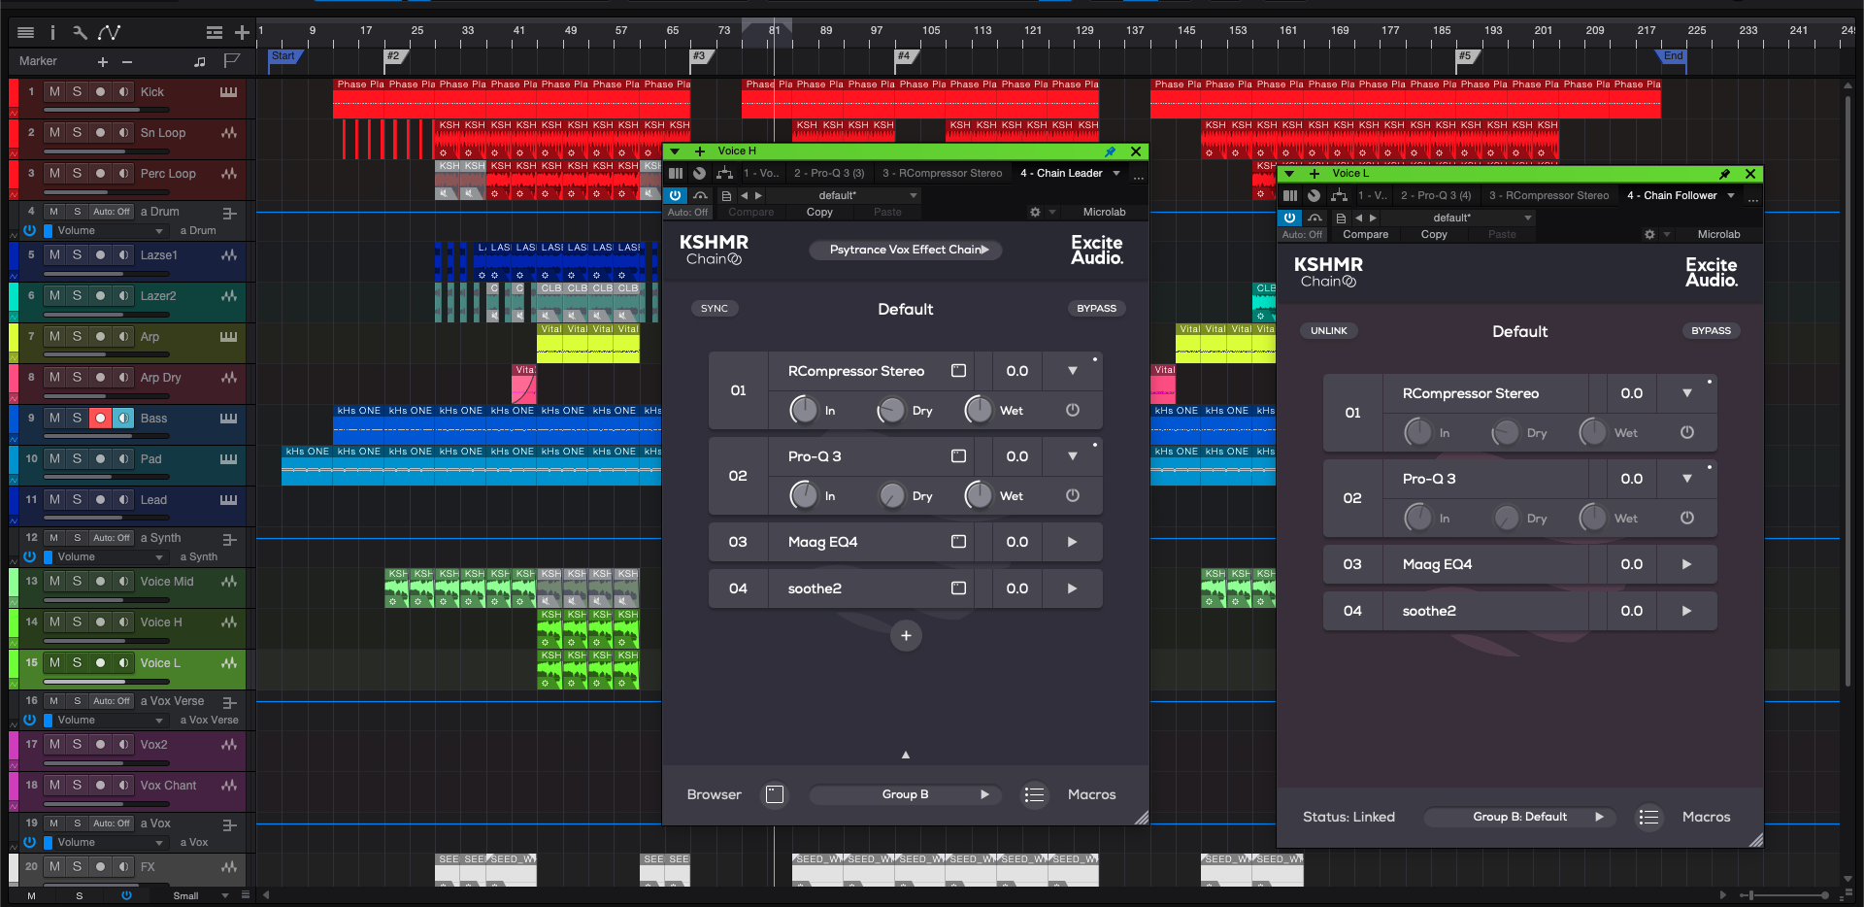Open the marker flag icon
The height and width of the screenshot is (907, 1864).
click(231, 61)
